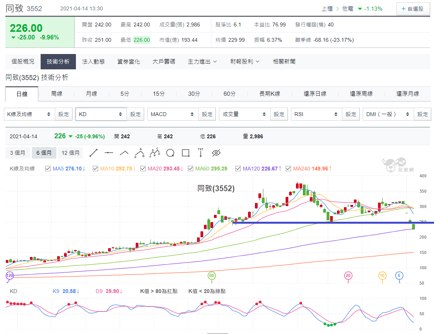The width and height of the screenshot is (434, 334).
Task: Pick the horizontal line drawing tool
Action: click(x=109, y=153)
